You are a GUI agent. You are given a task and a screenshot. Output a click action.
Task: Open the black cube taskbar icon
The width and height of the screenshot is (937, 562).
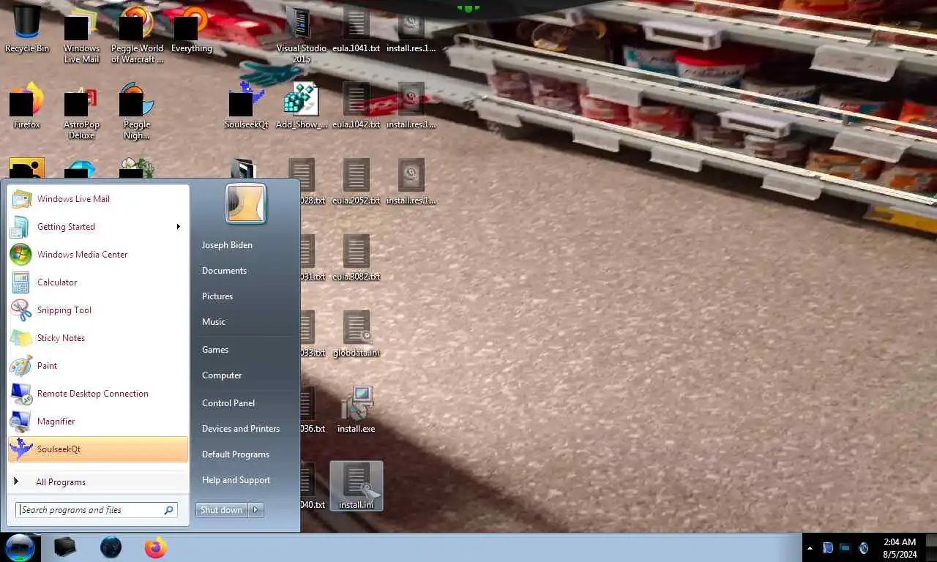65,547
